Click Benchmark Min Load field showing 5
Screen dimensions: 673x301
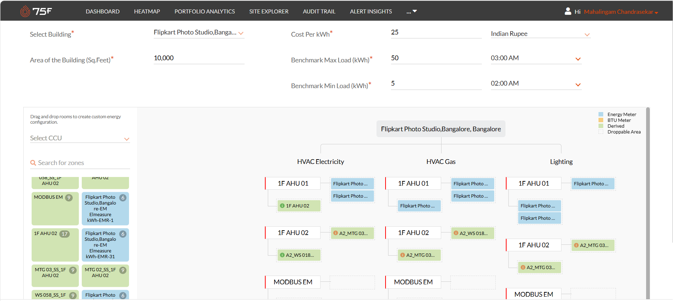pyautogui.click(x=436, y=84)
